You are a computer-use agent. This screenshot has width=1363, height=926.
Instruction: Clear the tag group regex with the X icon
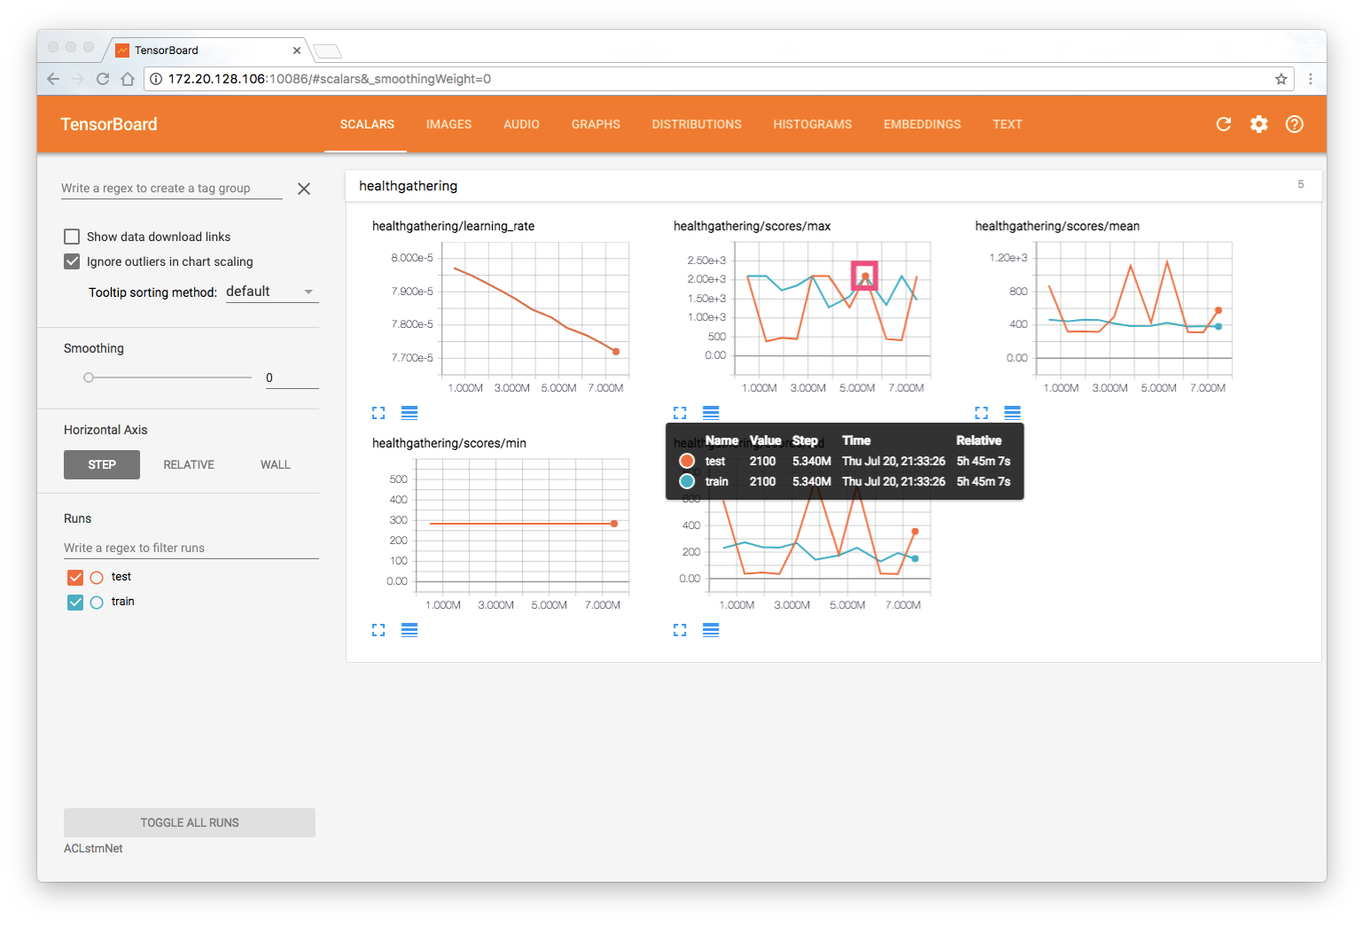pos(304,189)
